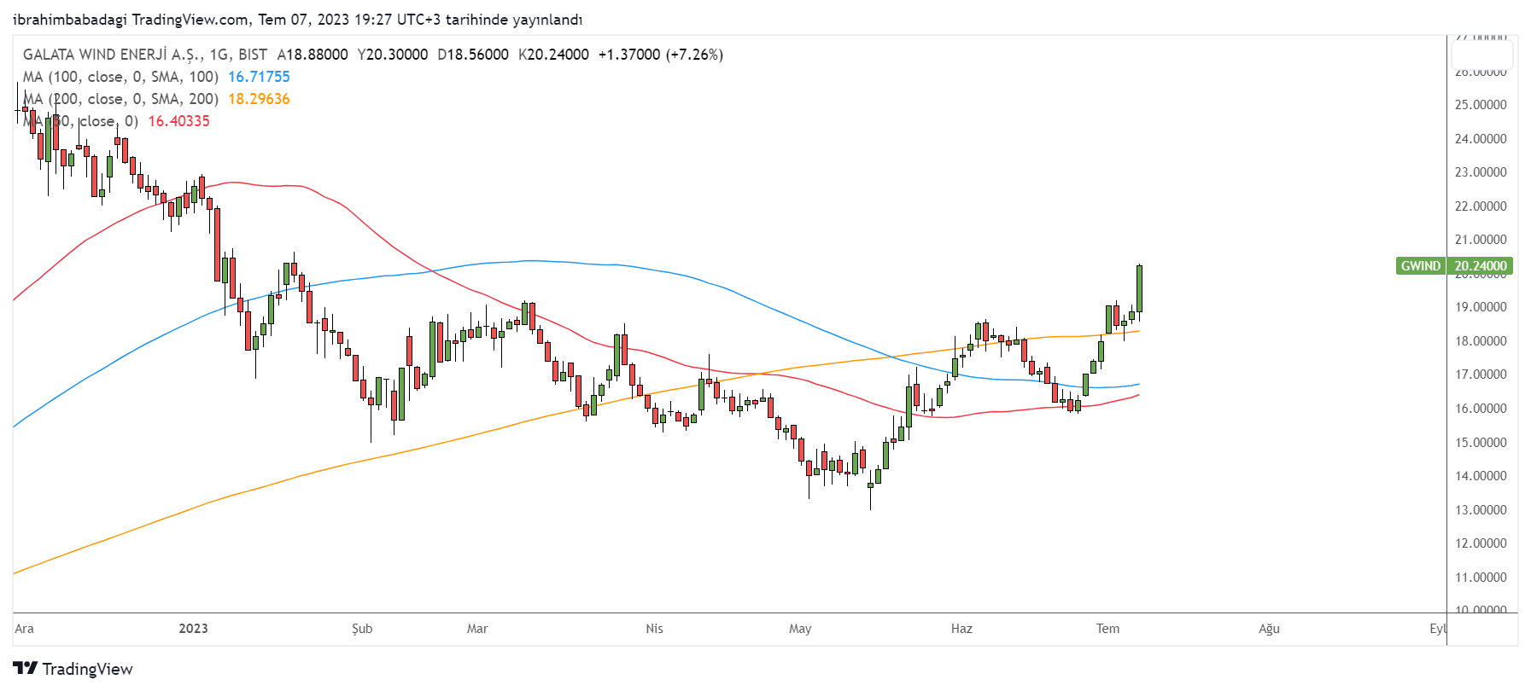Click the 19.00000 price axis label
Screen dimensions: 1531x691
click(1481, 307)
